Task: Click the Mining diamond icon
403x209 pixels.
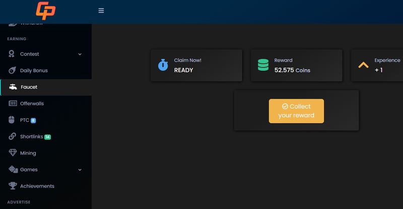Action: pos(13,153)
